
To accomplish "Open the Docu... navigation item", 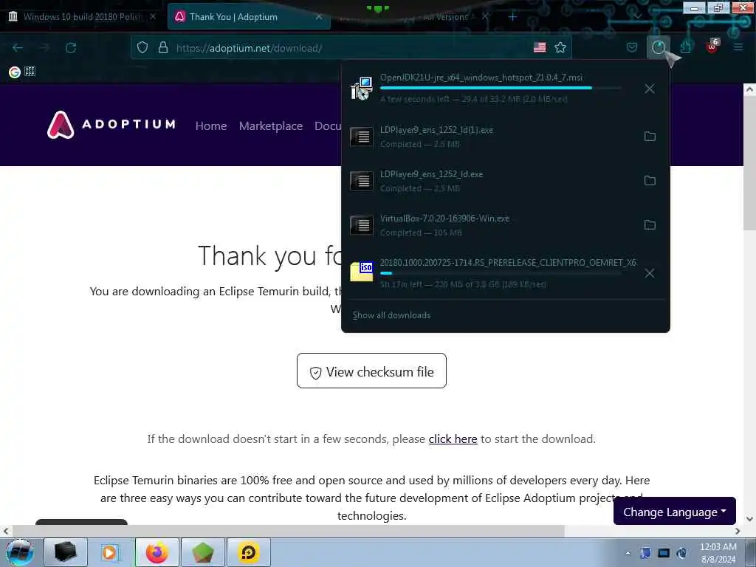I will pyautogui.click(x=328, y=126).
